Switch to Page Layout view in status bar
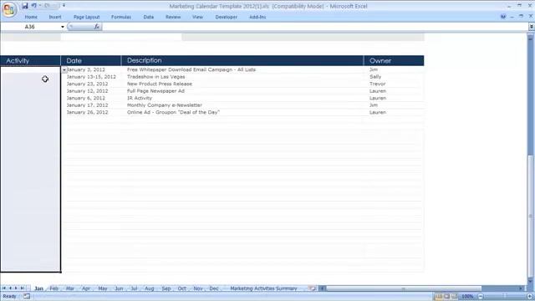This screenshot has width=535, height=301. click(446, 296)
